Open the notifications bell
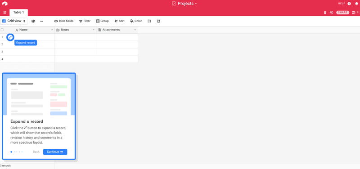360x169 pixels. [x=356, y=4]
